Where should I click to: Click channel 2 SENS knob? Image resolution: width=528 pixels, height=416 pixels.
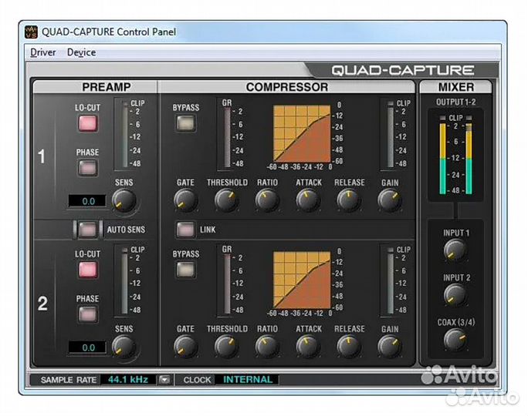pyautogui.click(x=124, y=347)
